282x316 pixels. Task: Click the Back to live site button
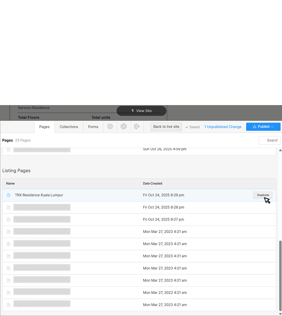tap(166, 127)
